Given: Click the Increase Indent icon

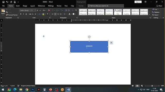Looking at the screenshot, I should (x=69, y=10).
